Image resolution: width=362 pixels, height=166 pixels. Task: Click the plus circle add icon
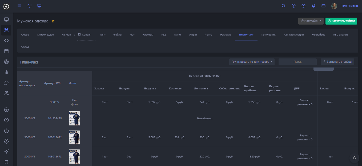[293, 6]
